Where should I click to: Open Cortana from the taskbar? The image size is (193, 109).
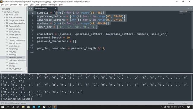pos(13,107)
